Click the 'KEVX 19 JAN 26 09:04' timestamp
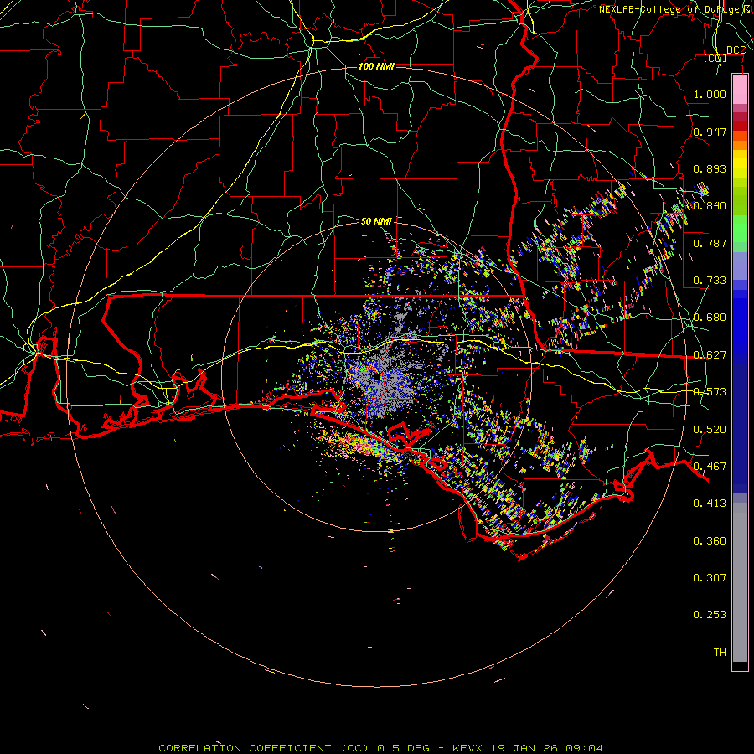754x754 pixels. 528,748
